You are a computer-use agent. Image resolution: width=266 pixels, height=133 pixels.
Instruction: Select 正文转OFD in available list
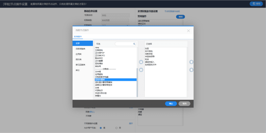(x=115, y=56)
